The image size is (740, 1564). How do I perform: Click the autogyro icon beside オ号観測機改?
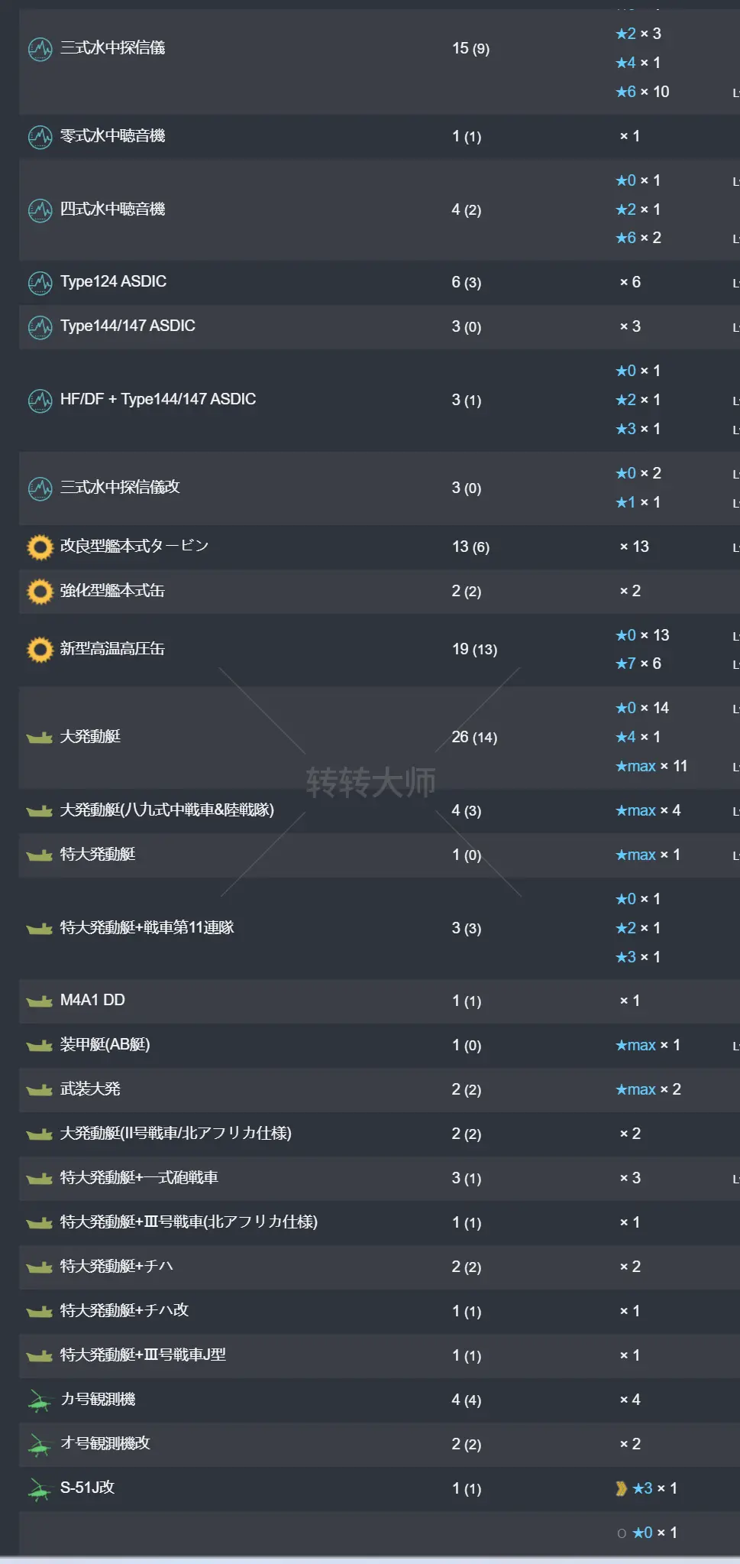[x=39, y=1445]
